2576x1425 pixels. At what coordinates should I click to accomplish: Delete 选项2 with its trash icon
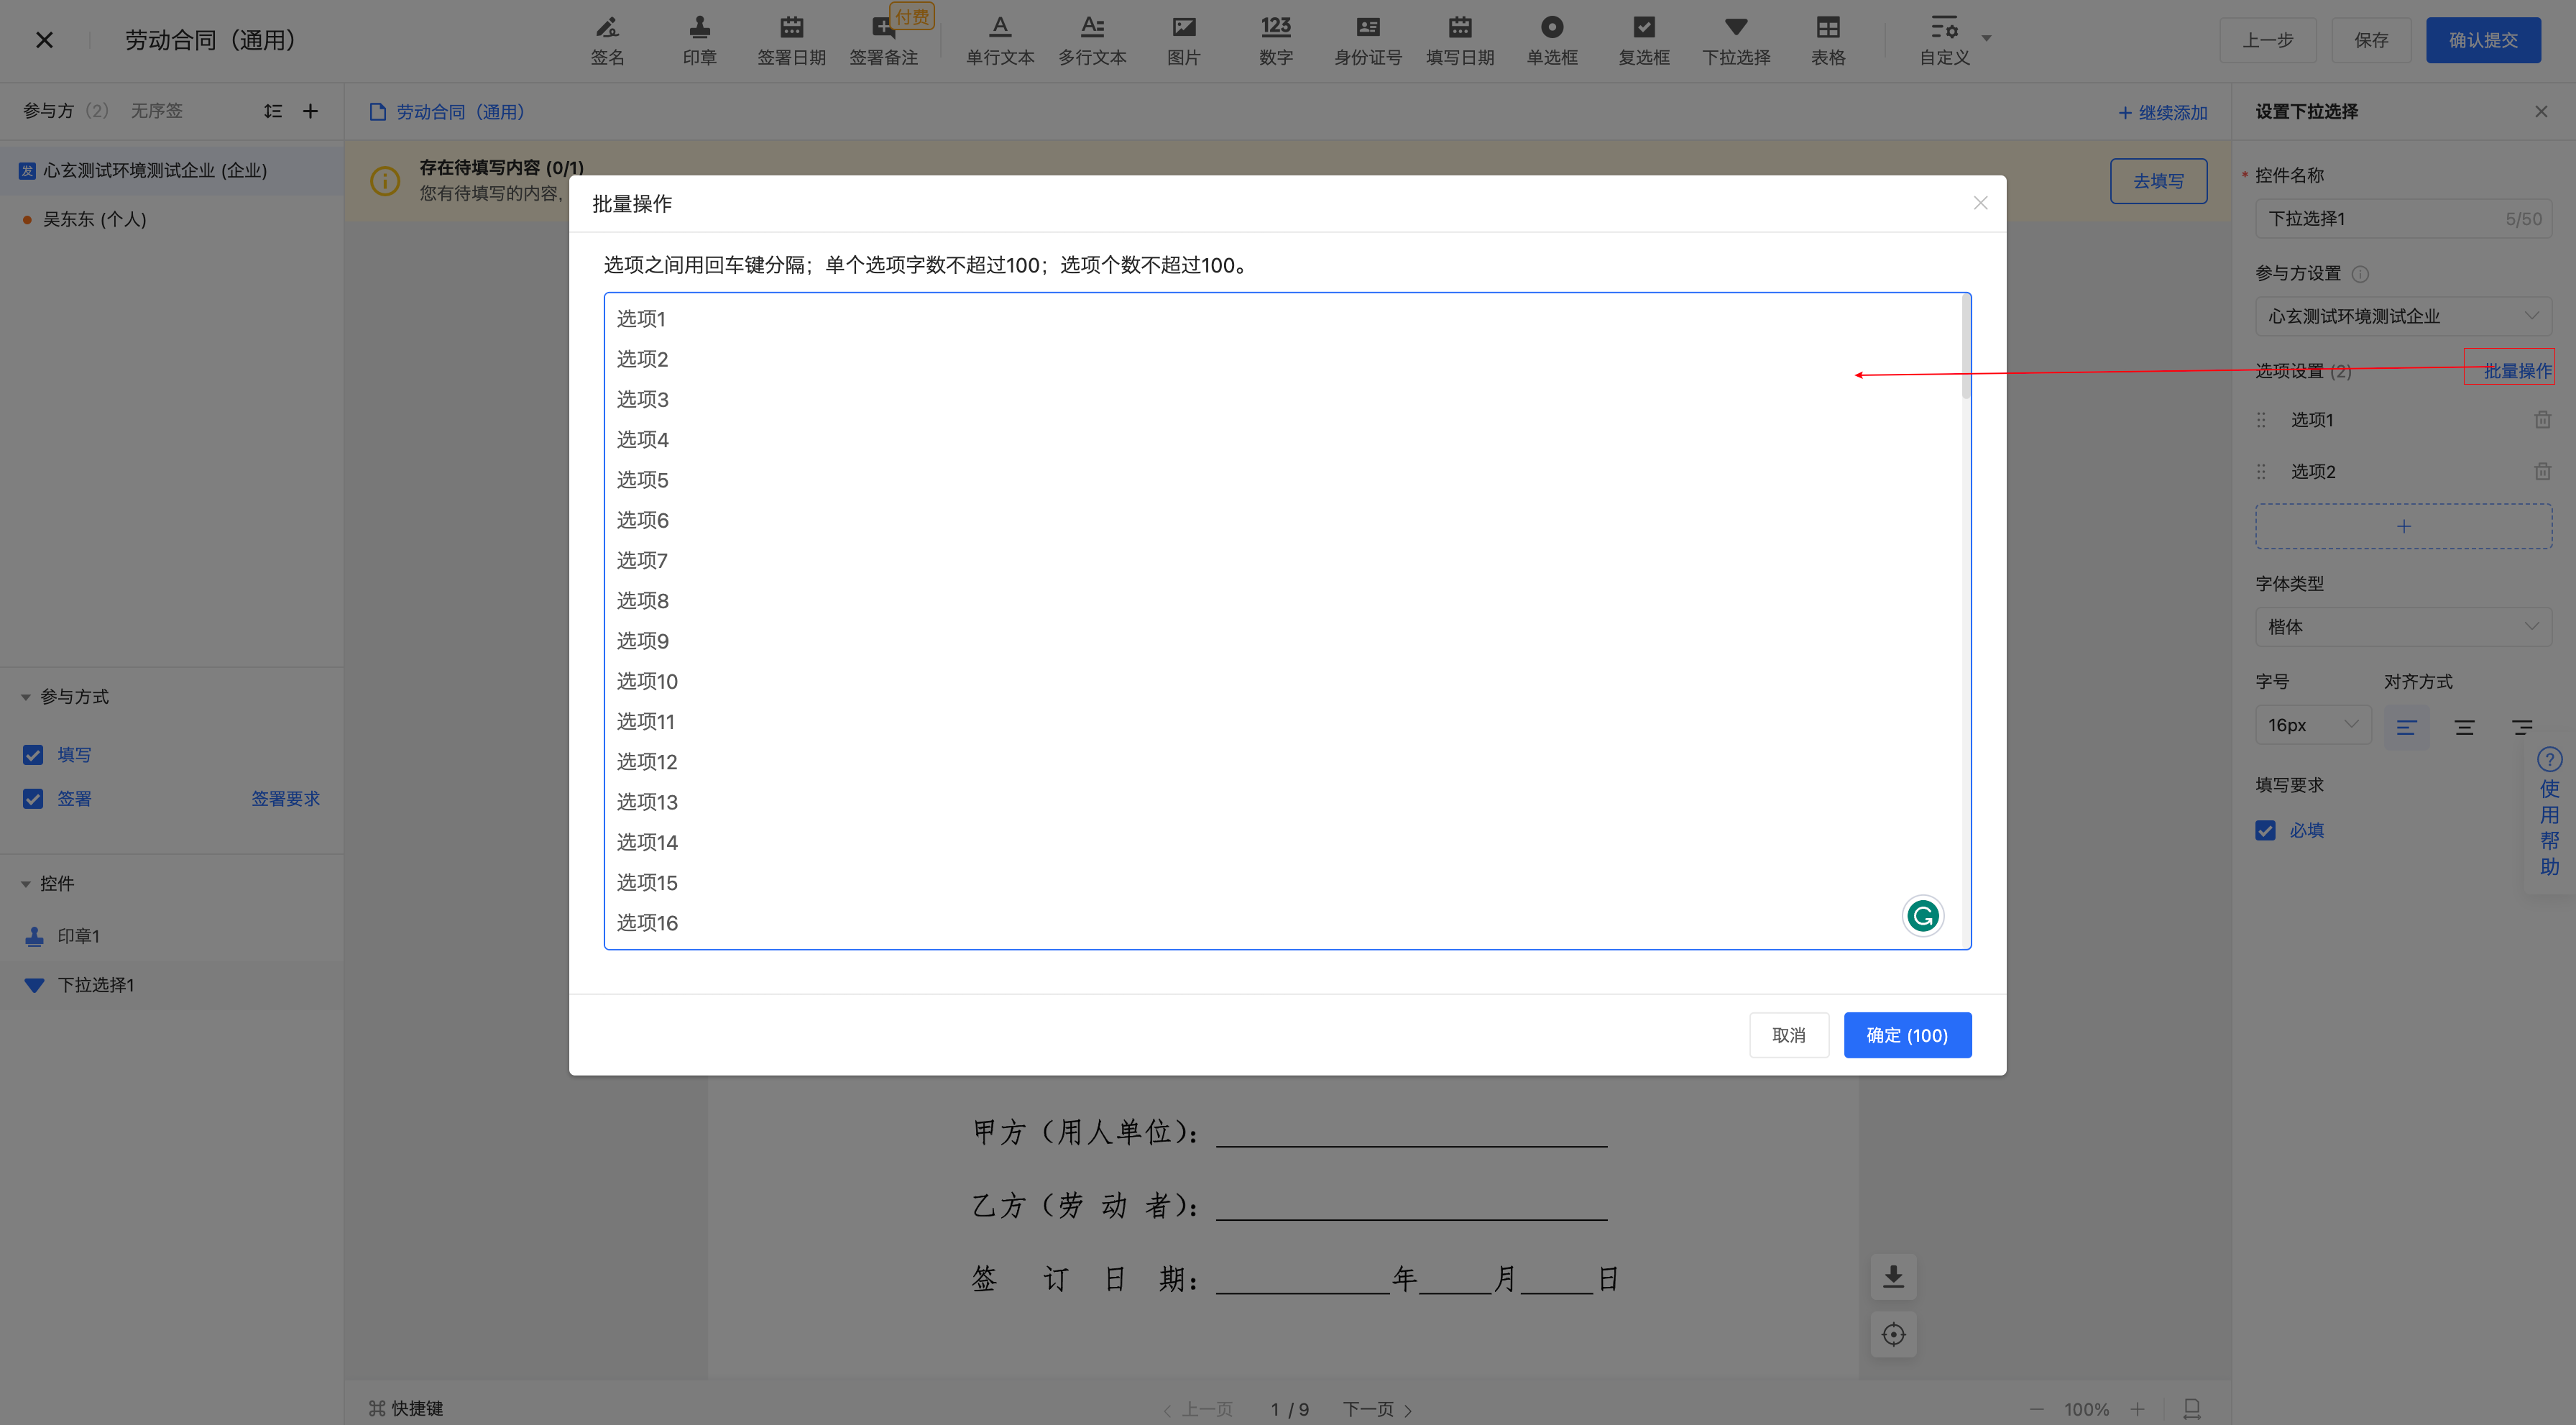[x=2542, y=471]
